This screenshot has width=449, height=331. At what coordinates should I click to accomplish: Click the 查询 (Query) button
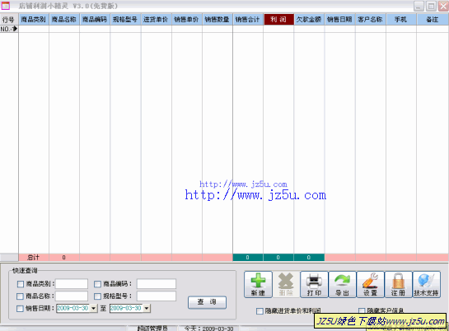207,302
